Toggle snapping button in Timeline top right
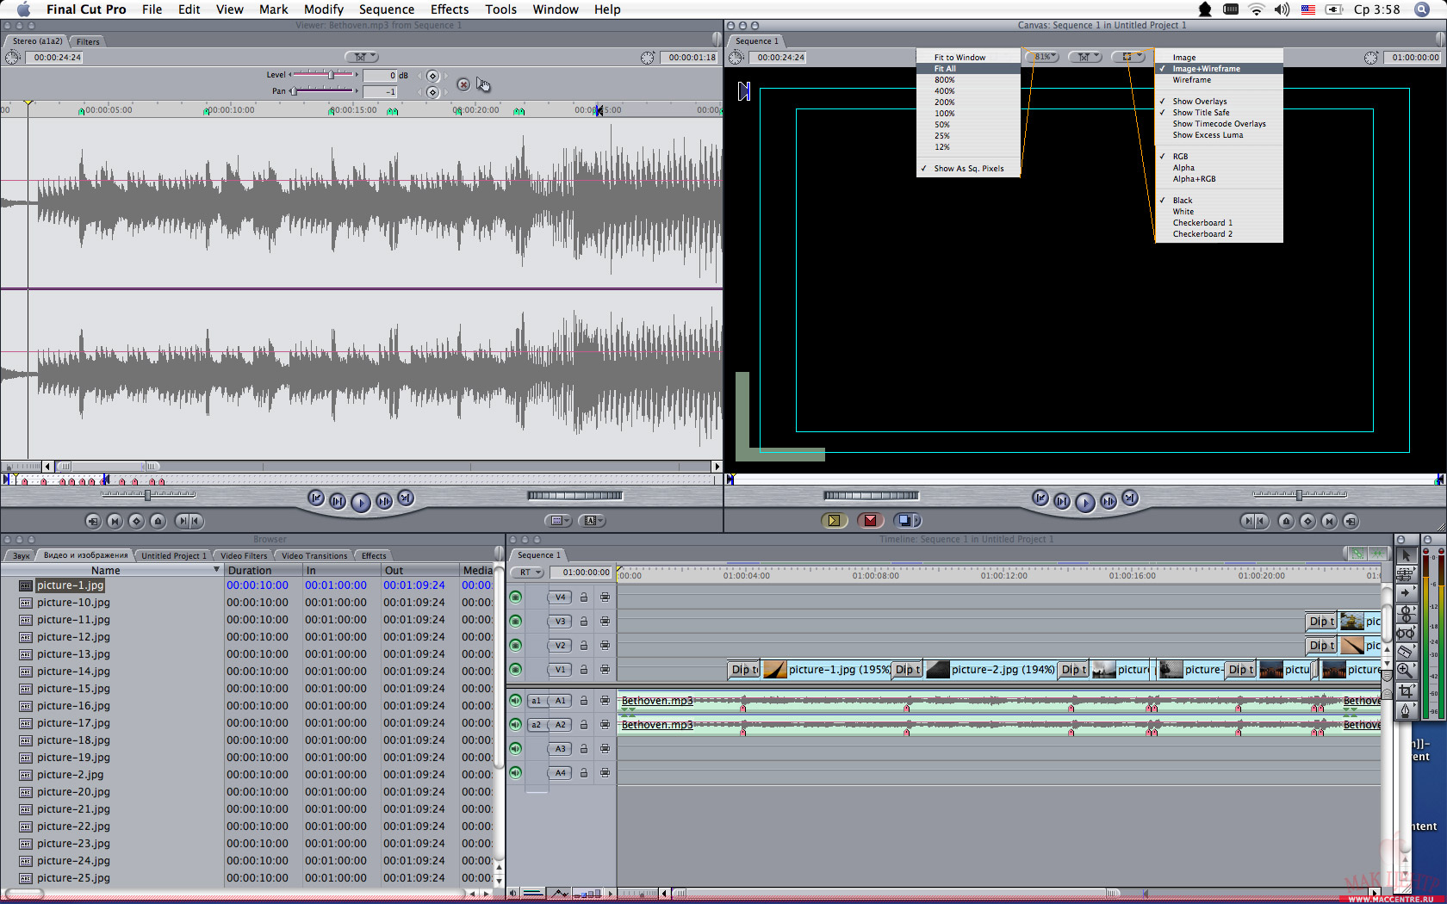This screenshot has height=904, width=1447. (1377, 554)
